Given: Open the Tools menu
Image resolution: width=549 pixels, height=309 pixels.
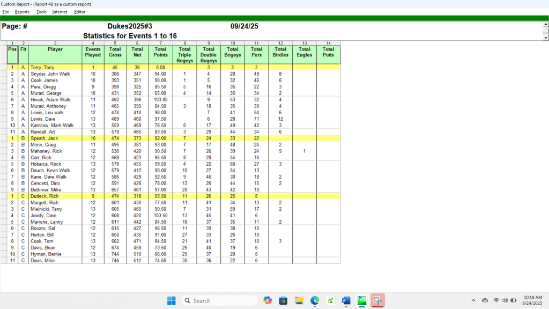Looking at the screenshot, I should (x=41, y=12).
